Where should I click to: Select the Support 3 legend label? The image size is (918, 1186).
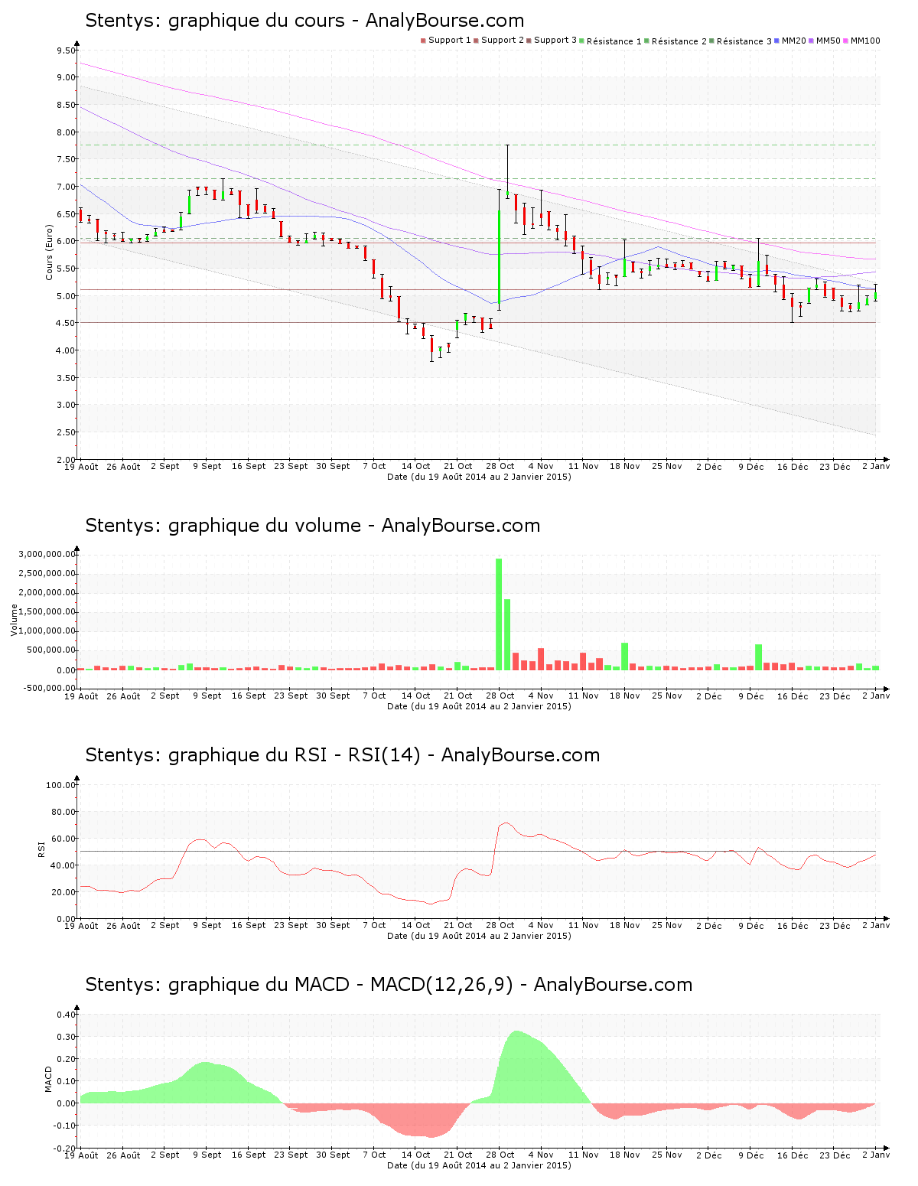click(555, 41)
